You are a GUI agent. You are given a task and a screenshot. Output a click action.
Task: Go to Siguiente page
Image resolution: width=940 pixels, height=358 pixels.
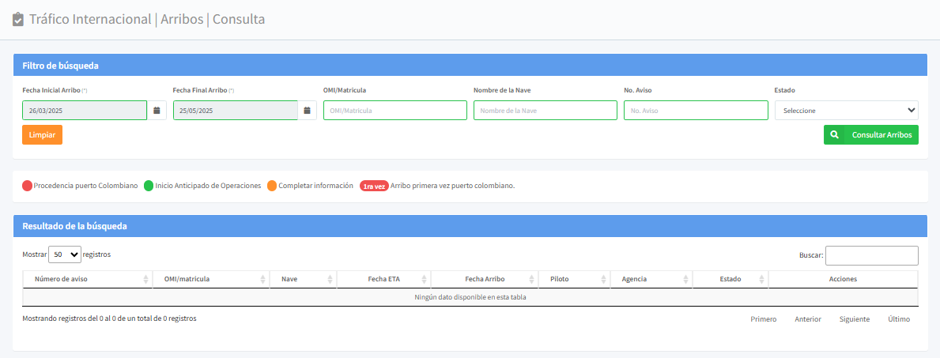click(854, 319)
